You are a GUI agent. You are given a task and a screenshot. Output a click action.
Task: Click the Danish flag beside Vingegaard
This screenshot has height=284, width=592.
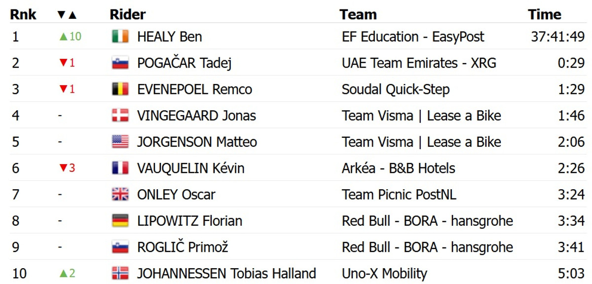120,116
